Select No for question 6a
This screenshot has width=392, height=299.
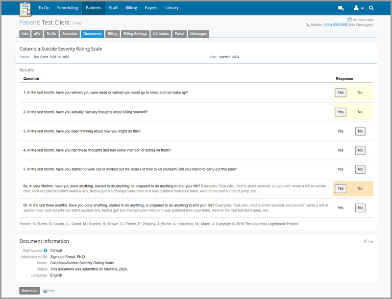tap(360, 189)
